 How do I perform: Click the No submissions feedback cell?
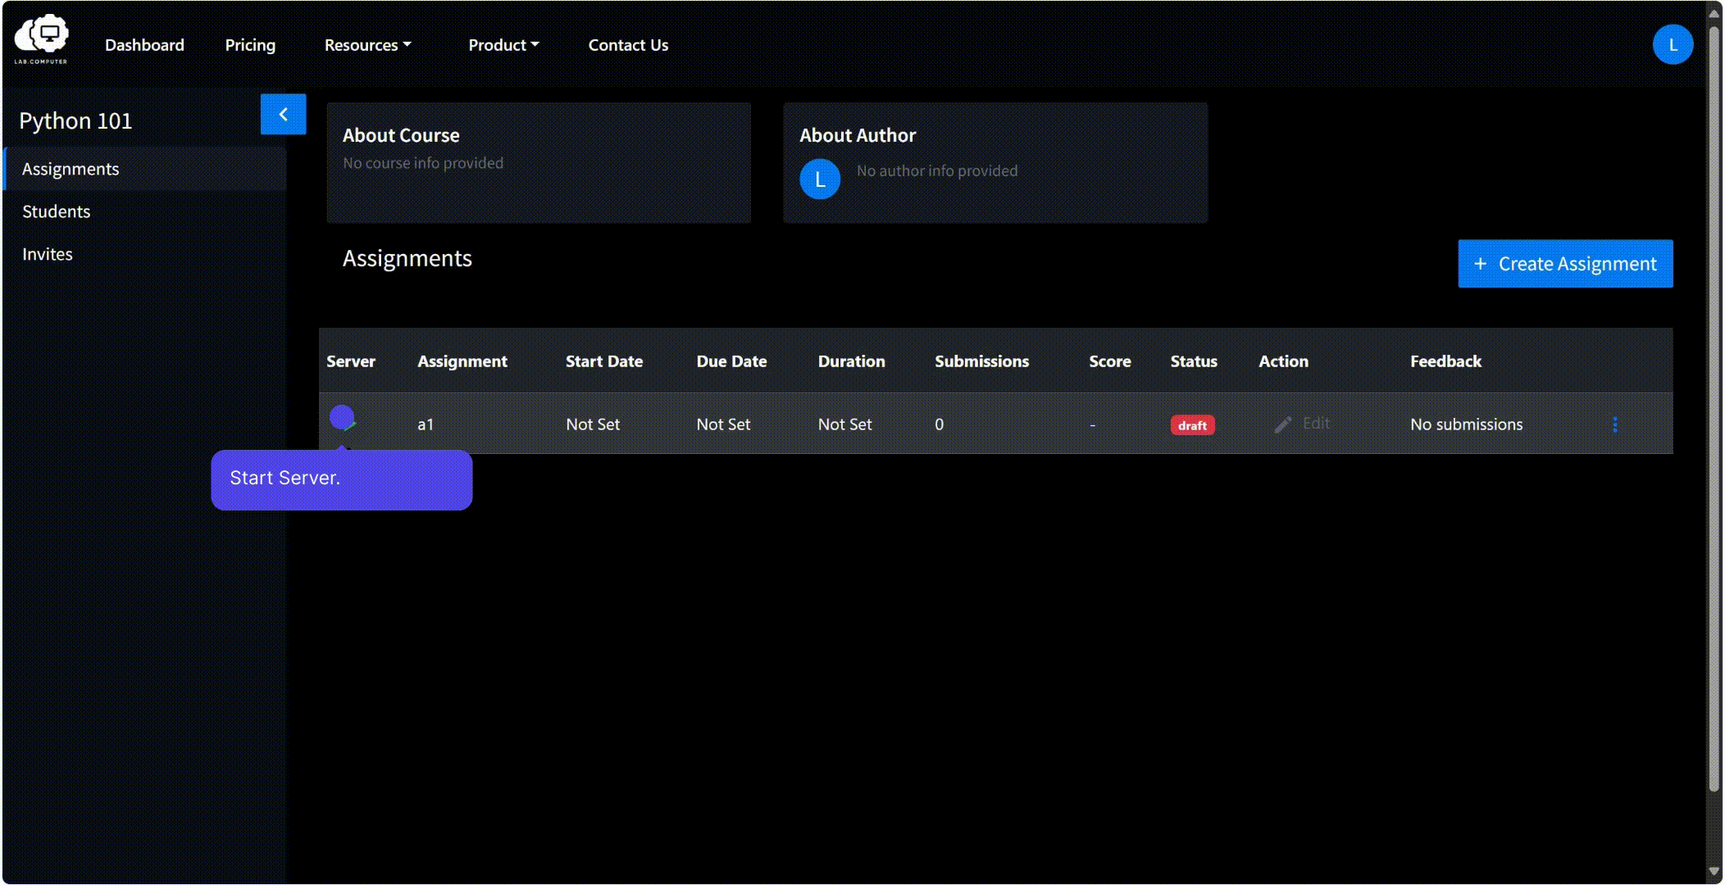[1466, 424]
